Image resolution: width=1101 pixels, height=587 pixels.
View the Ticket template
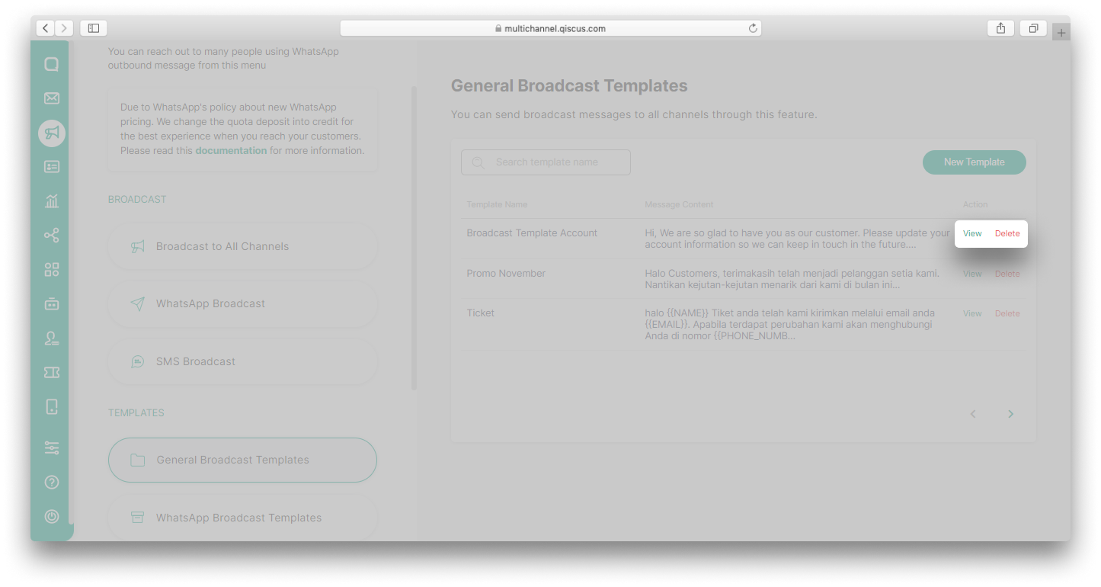[972, 313]
